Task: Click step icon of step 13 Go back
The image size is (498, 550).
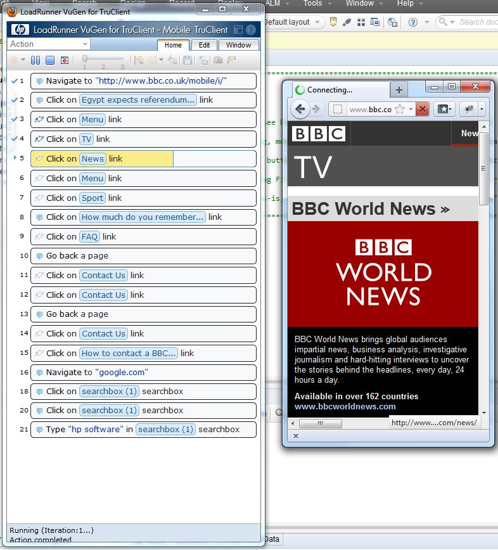Action: tap(39, 314)
